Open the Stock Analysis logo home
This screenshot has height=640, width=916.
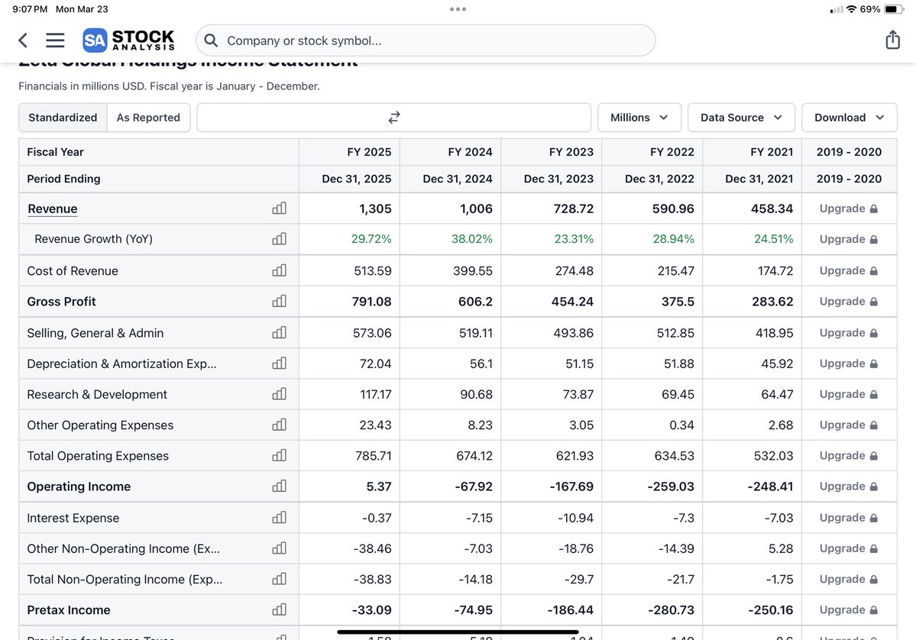point(128,40)
